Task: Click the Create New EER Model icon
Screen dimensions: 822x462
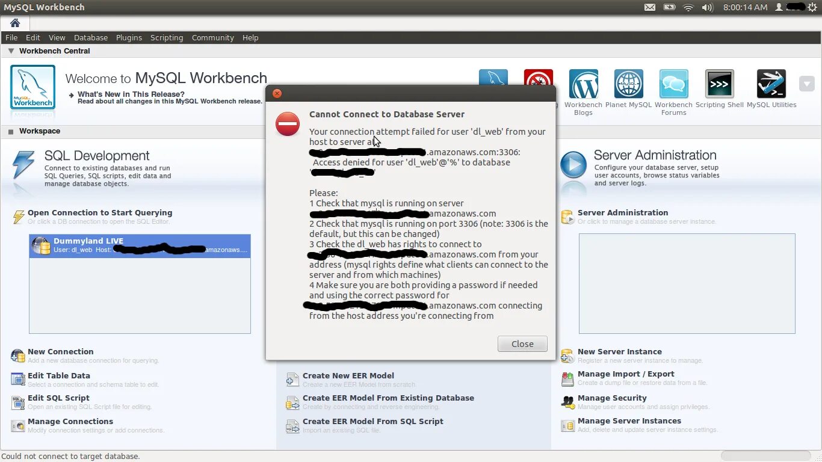Action: [x=292, y=380]
